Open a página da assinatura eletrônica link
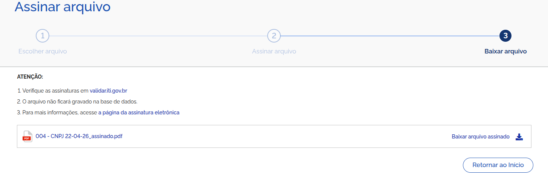 139,113
